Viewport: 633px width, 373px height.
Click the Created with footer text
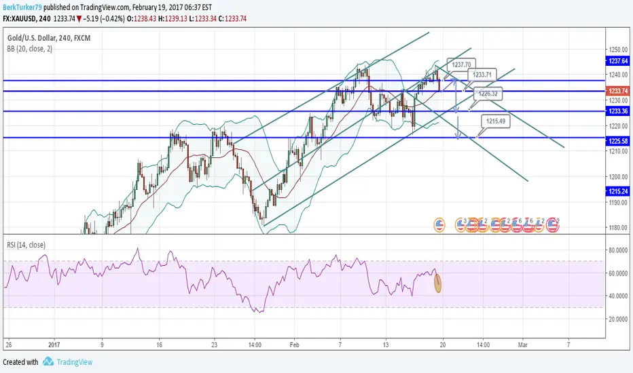point(20,361)
